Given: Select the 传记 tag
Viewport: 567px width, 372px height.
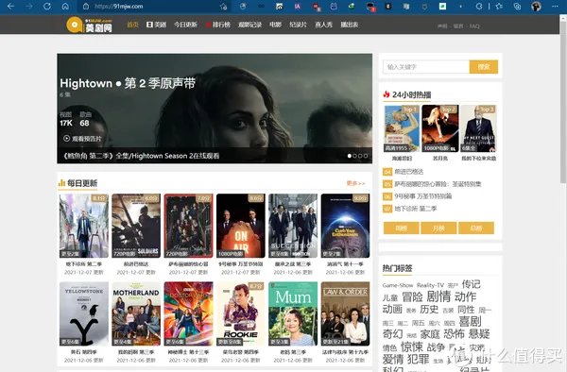Looking at the screenshot, I should coord(471,284).
